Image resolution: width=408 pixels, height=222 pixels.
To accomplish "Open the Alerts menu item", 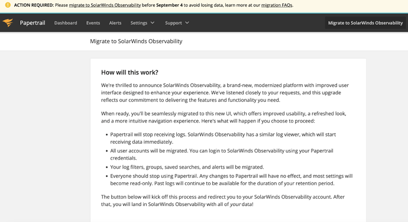I will pos(115,23).
